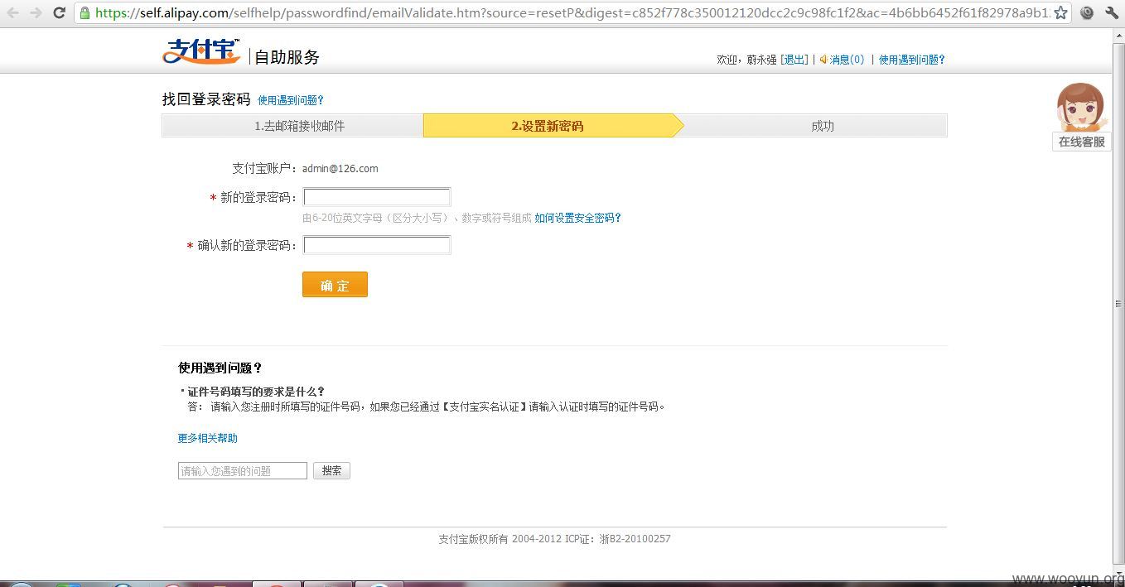
Task: Click the address bar URL
Action: [x=572, y=12]
